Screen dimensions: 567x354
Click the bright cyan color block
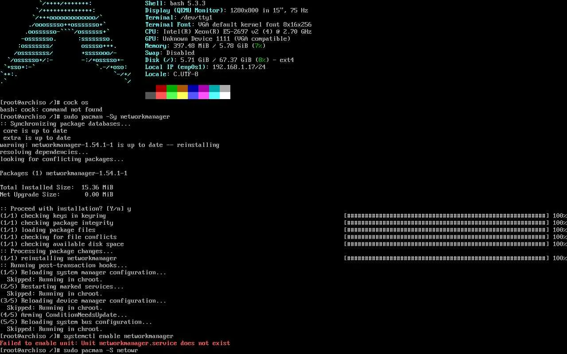coord(214,96)
